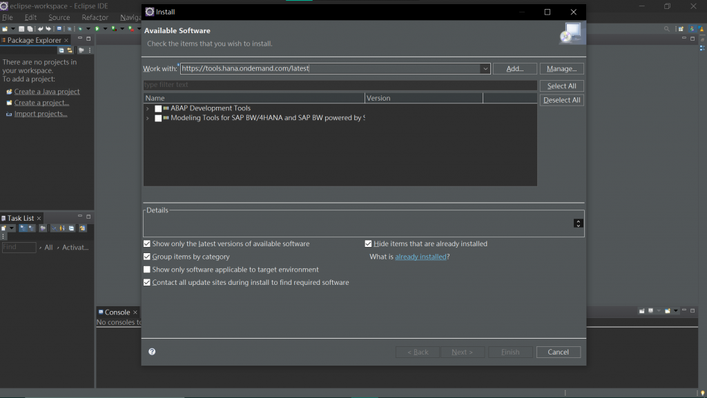Click the Select All button
This screenshot has height=398, width=707.
[x=561, y=86]
